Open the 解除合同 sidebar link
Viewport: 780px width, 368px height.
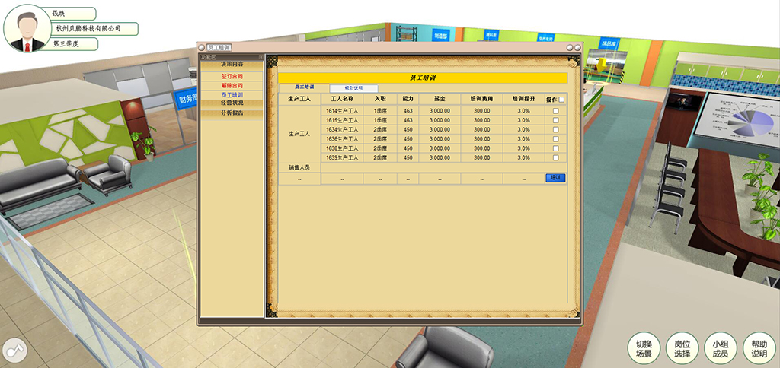[x=232, y=86]
